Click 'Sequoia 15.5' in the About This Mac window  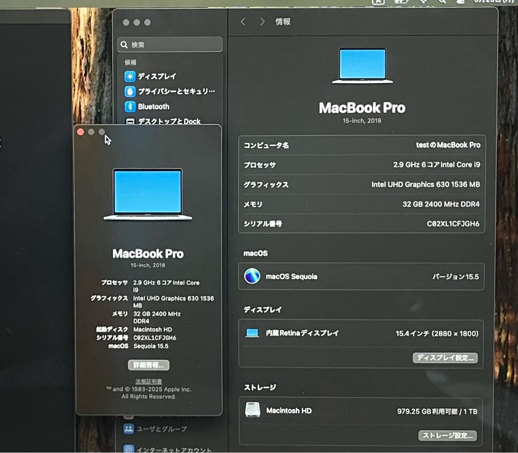pyautogui.click(x=151, y=346)
